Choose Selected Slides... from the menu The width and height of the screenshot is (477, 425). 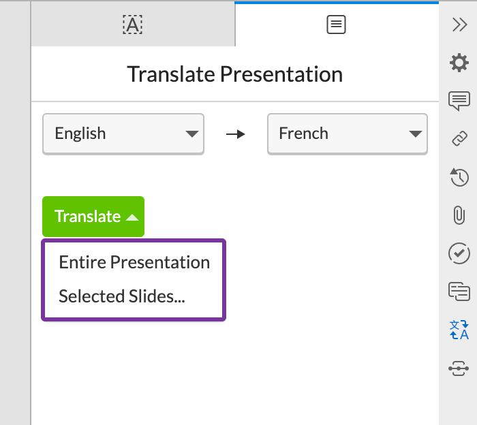[122, 296]
